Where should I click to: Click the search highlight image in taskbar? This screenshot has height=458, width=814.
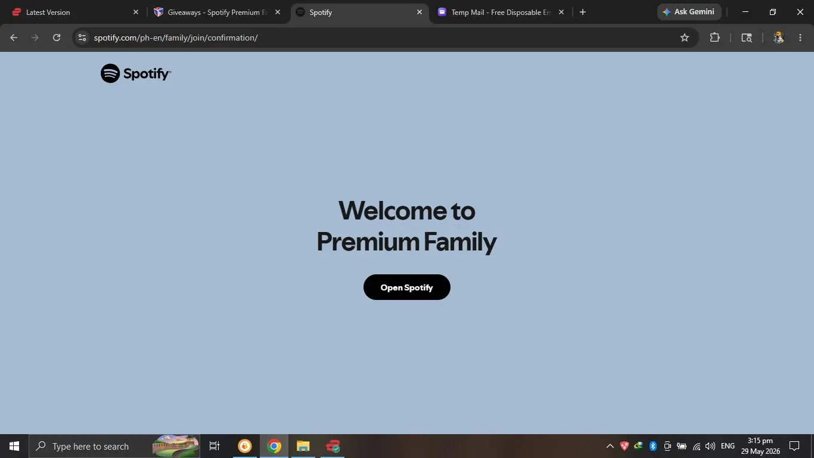pos(176,445)
